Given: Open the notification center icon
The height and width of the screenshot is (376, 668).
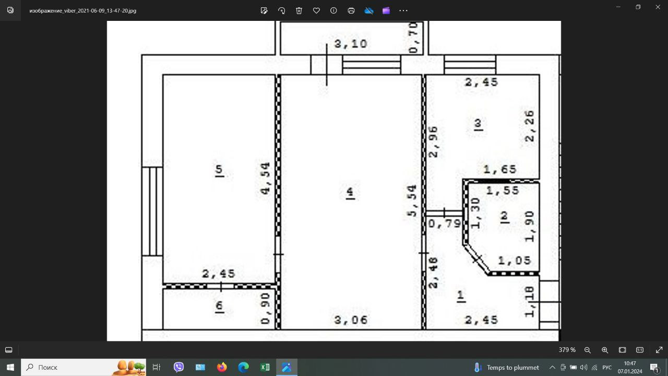Looking at the screenshot, I should (654, 367).
